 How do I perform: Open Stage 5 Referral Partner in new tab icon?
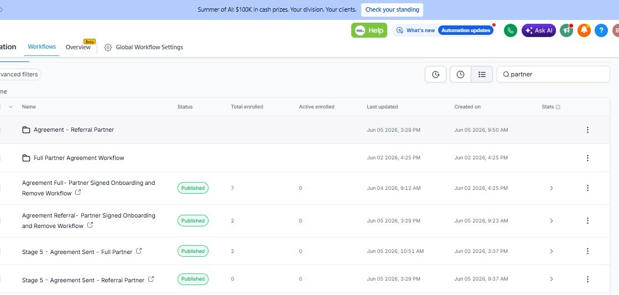click(x=151, y=279)
